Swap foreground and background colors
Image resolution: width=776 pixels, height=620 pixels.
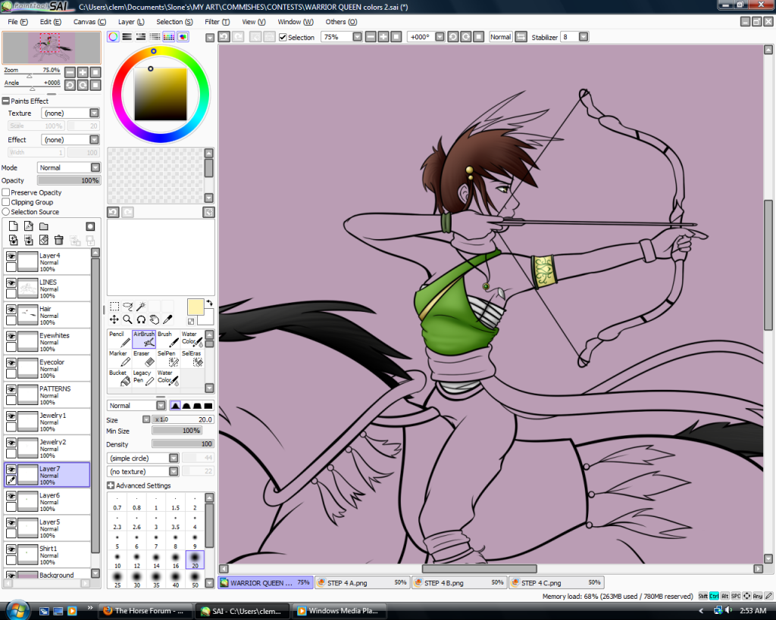[210, 303]
